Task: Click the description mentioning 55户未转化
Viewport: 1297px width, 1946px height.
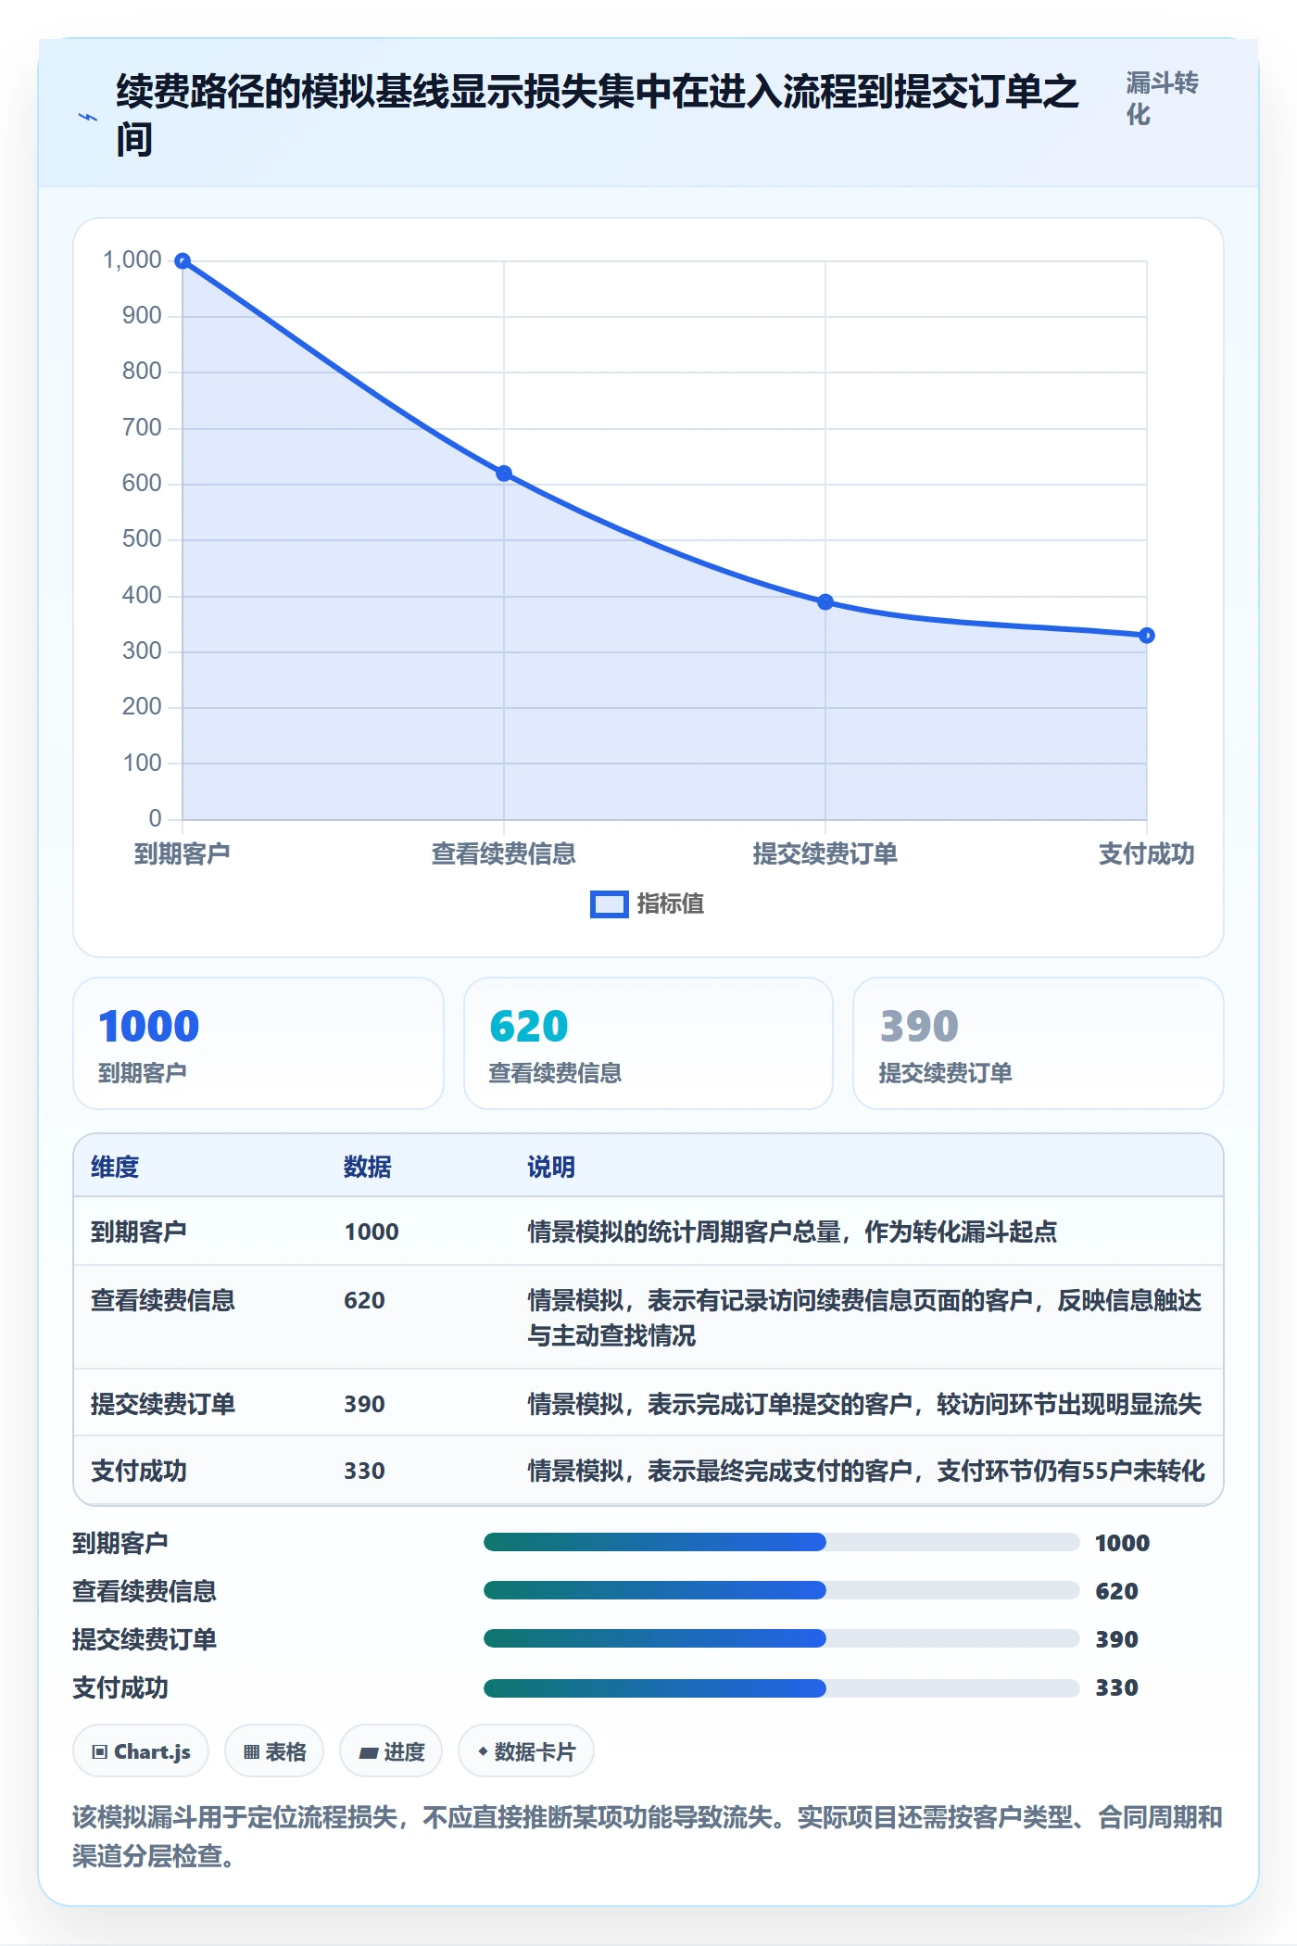Action: (866, 1471)
